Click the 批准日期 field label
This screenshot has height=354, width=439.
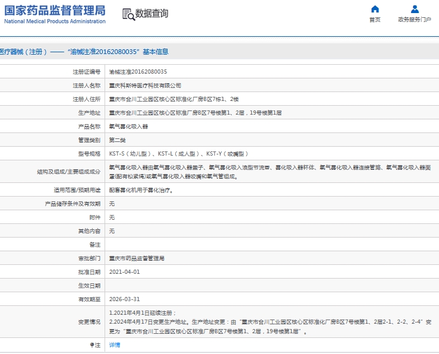tap(89, 272)
